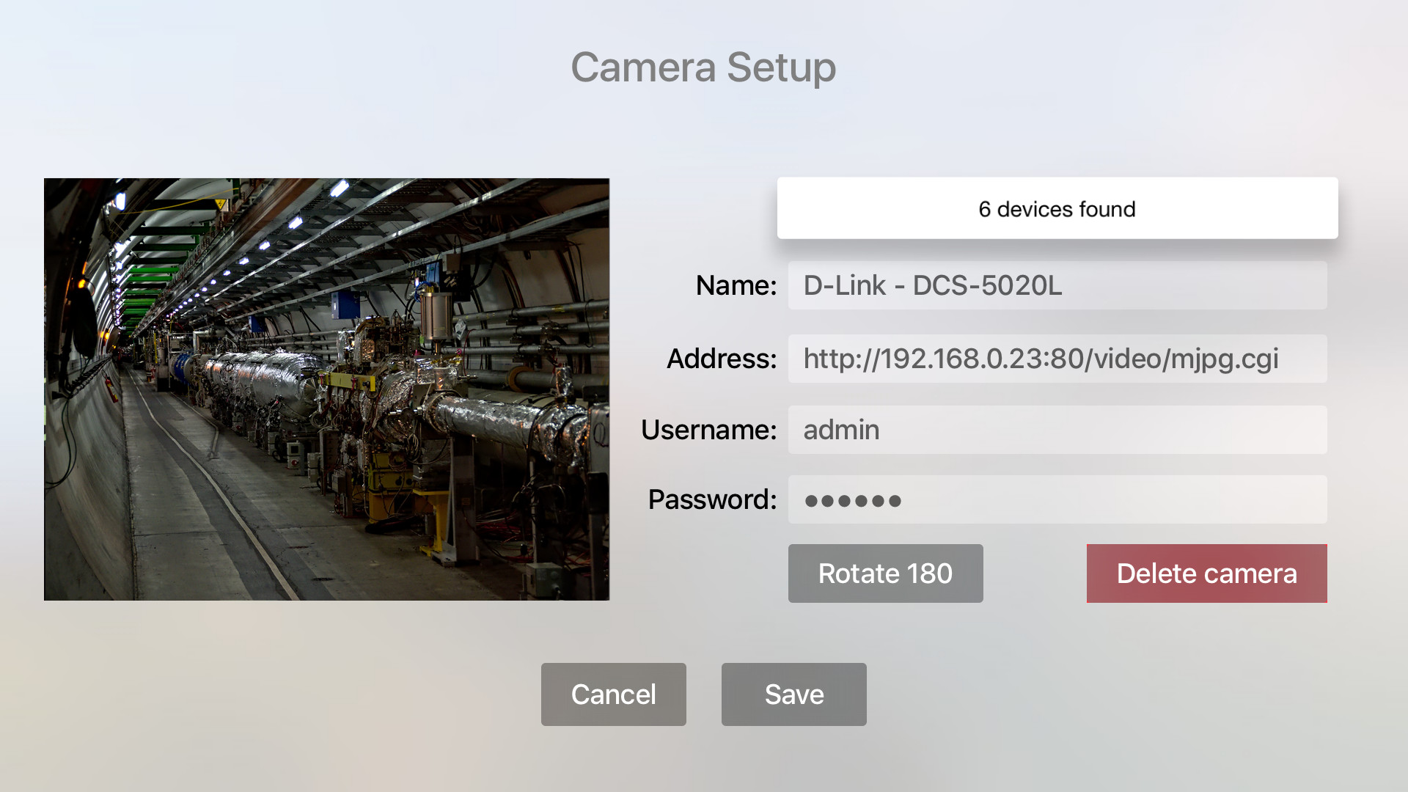The width and height of the screenshot is (1408, 792).
Task: Click the Password: label
Action: 712,500
